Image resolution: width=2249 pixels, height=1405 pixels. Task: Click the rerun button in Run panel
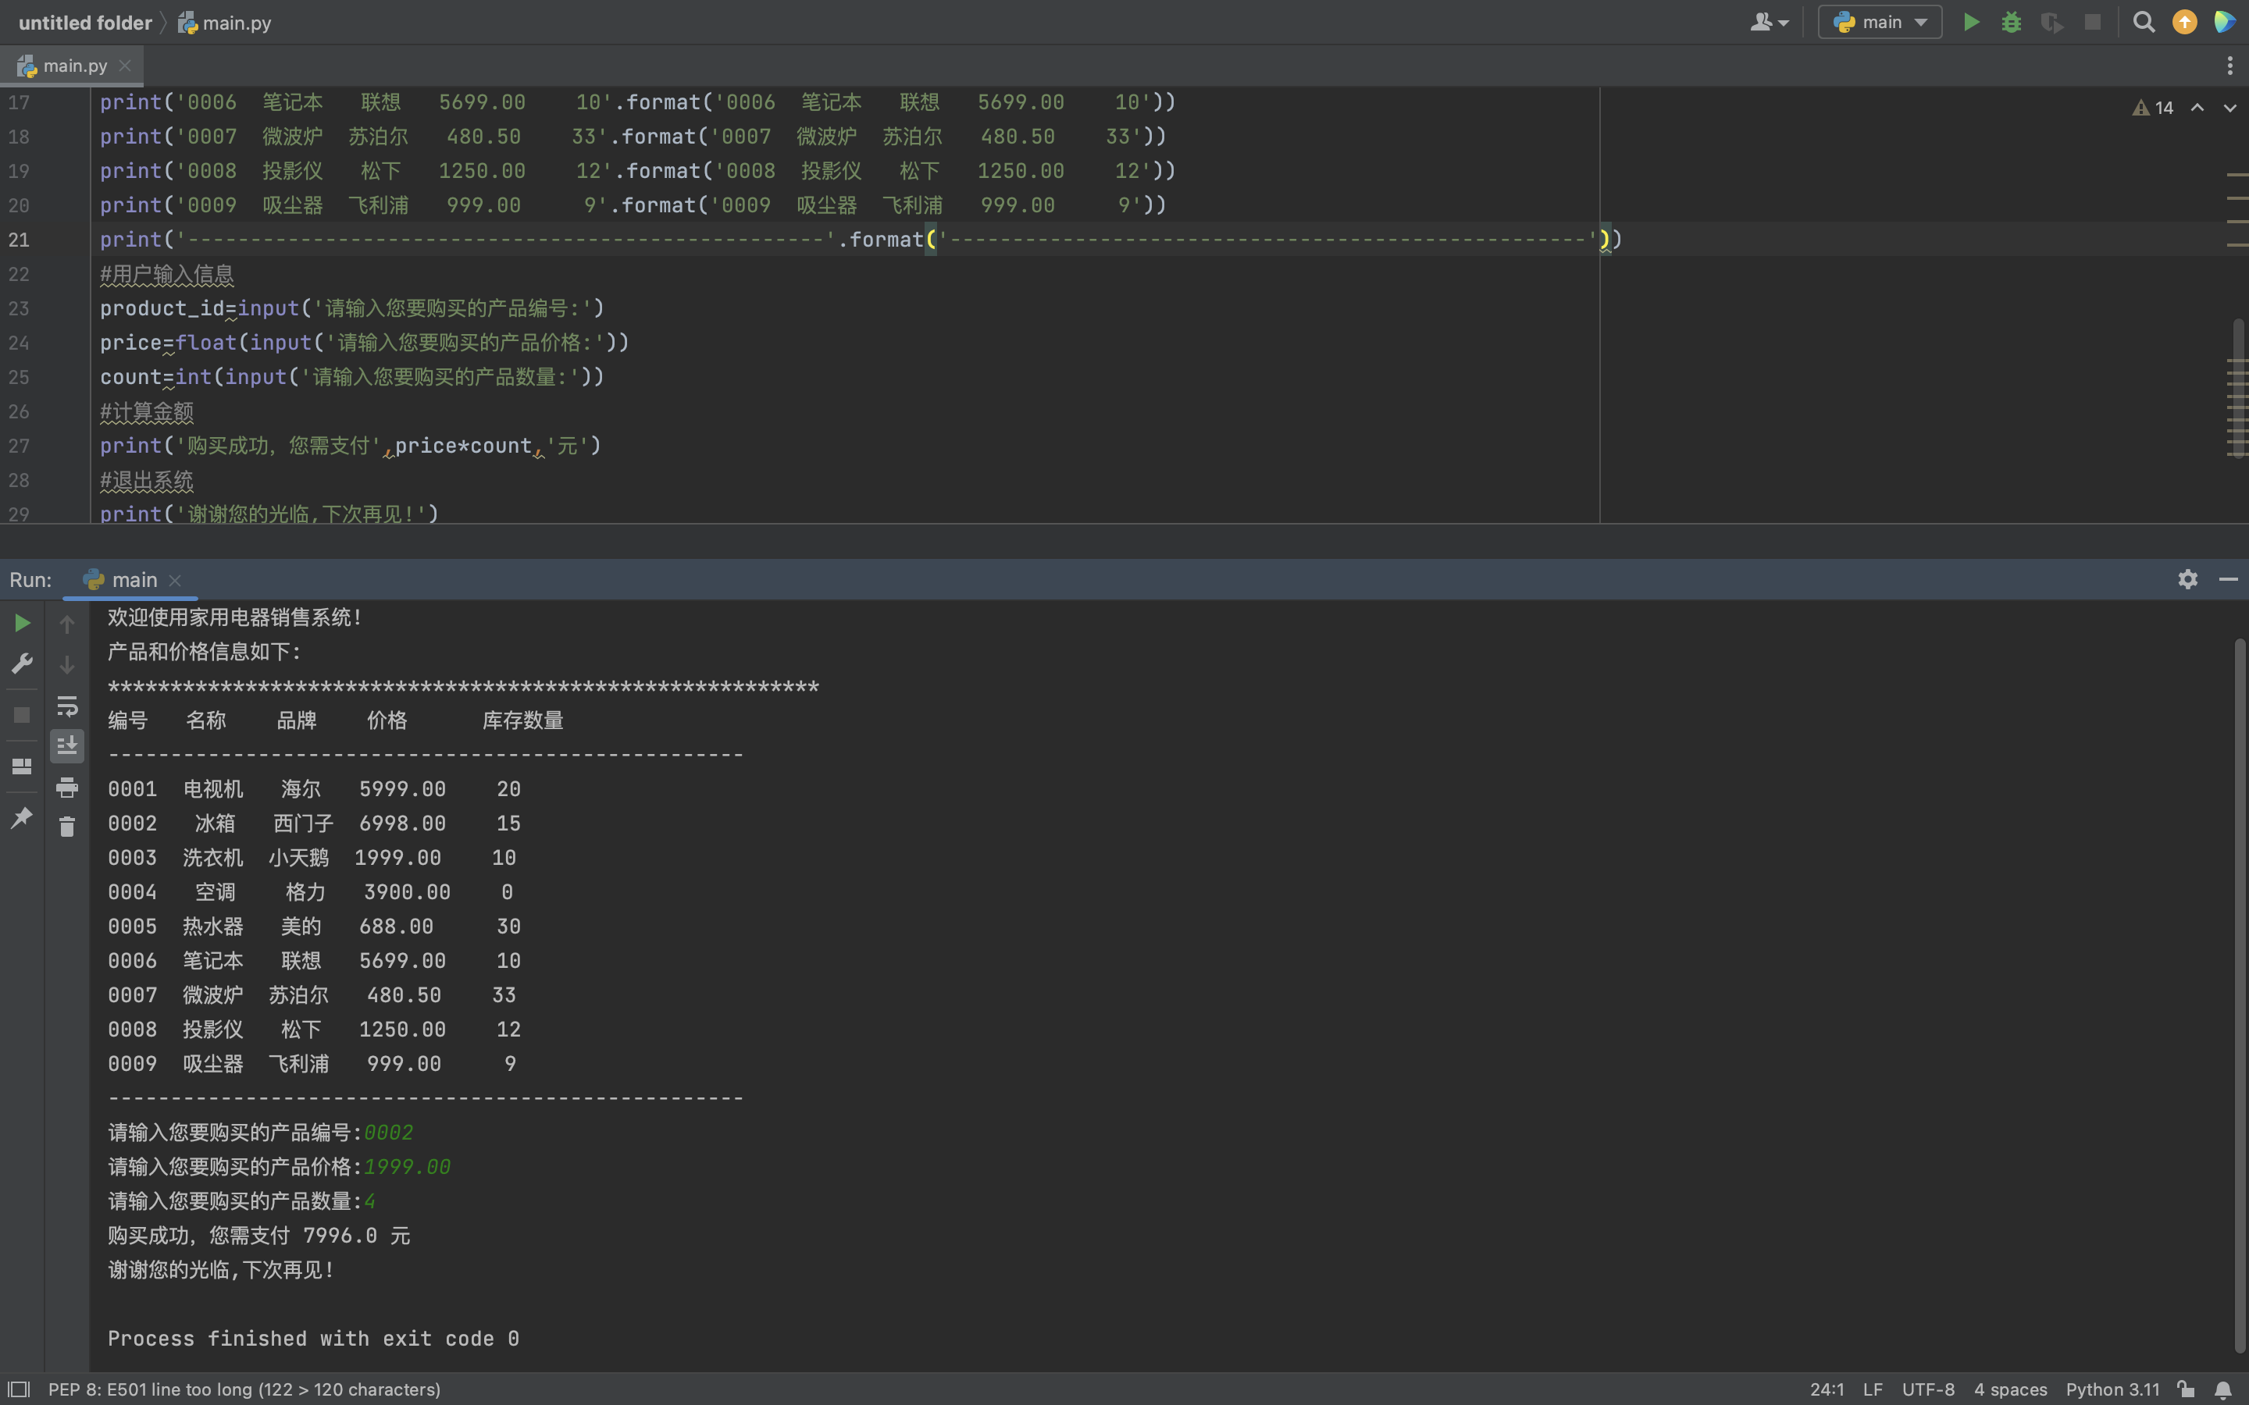(x=23, y=624)
